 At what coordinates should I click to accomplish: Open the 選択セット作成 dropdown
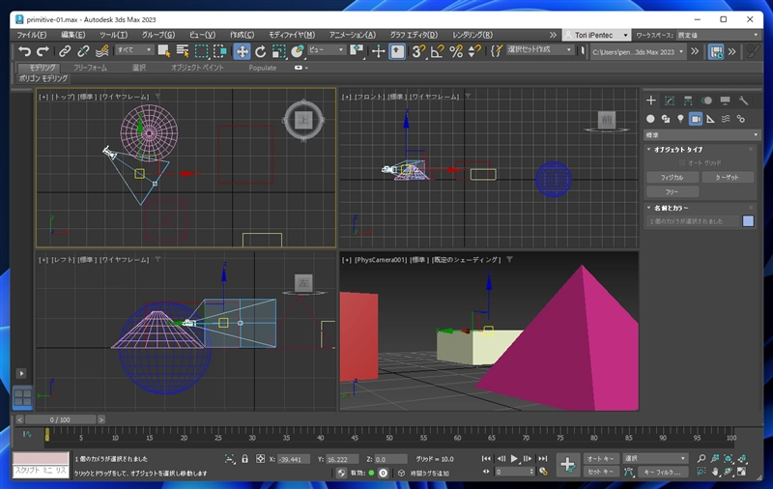pyautogui.click(x=541, y=50)
